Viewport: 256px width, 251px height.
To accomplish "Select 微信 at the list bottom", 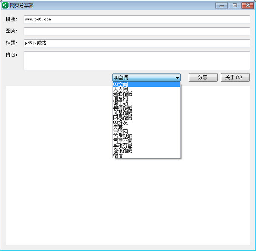I will (147, 155).
